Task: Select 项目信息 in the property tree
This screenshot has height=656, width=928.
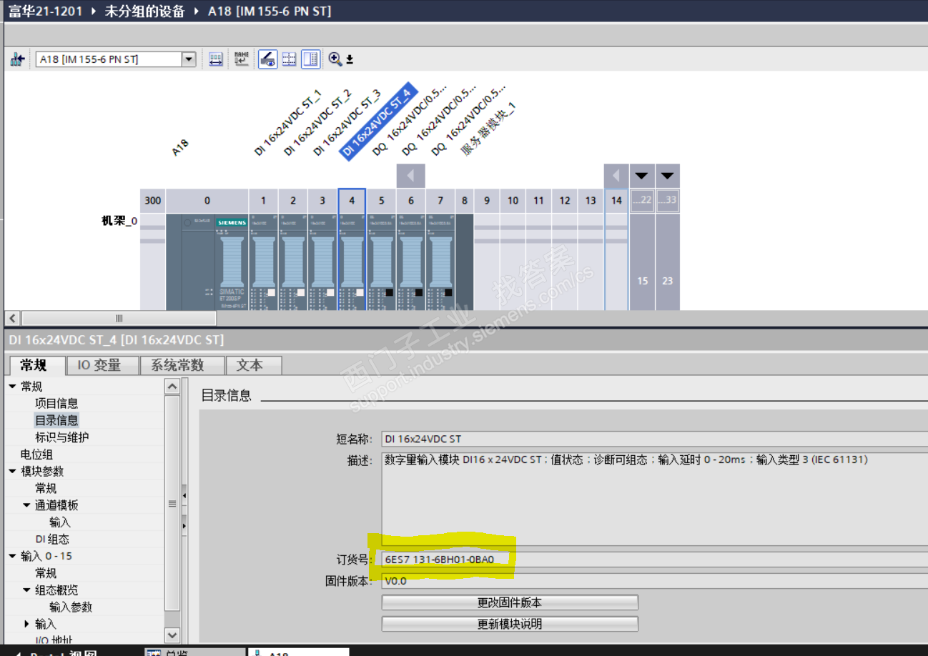Action: [x=56, y=404]
